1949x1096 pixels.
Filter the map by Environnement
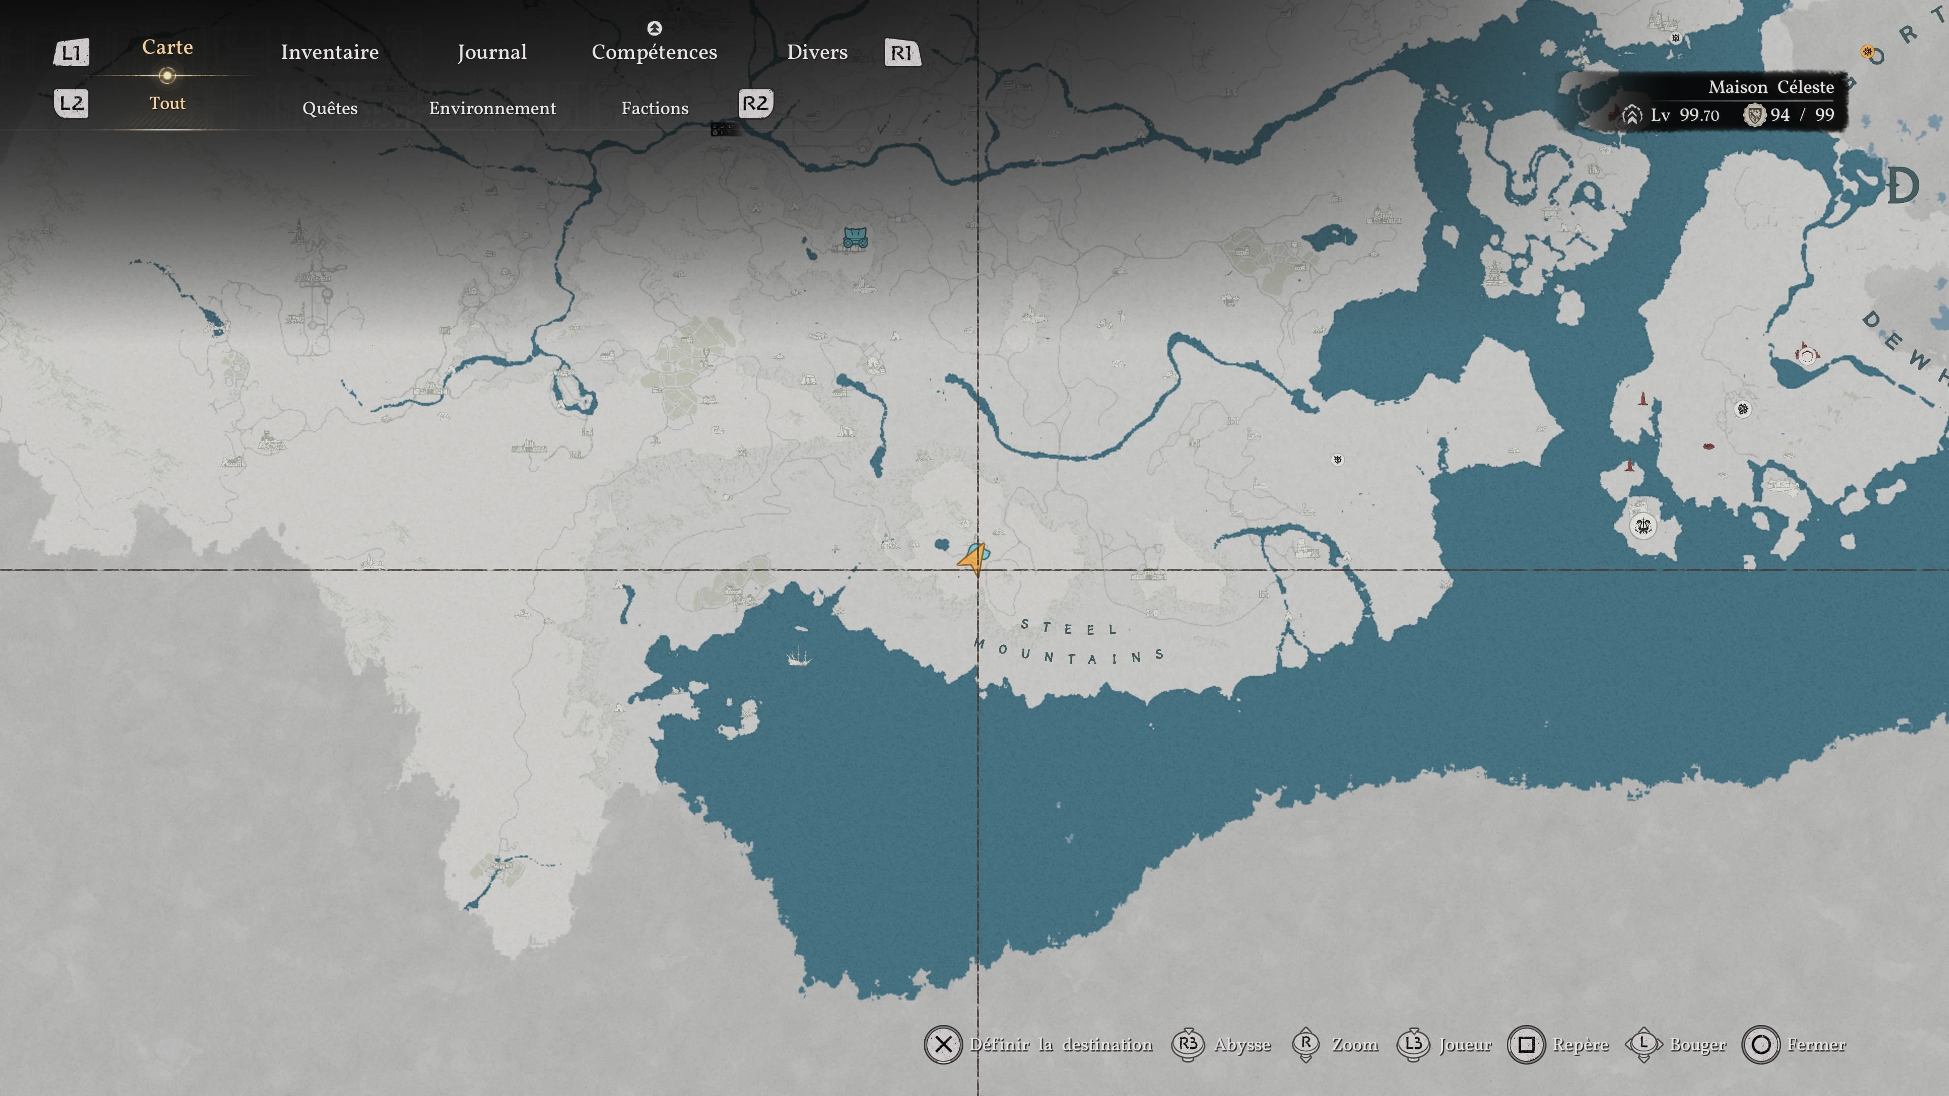click(492, 108)
